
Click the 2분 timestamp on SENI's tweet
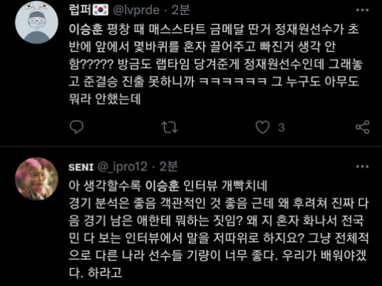[x=168, y=167]
